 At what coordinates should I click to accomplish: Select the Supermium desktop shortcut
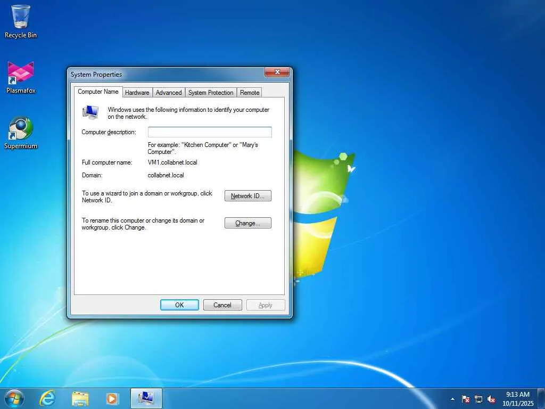pyautogui.click(x=21, y=133)
